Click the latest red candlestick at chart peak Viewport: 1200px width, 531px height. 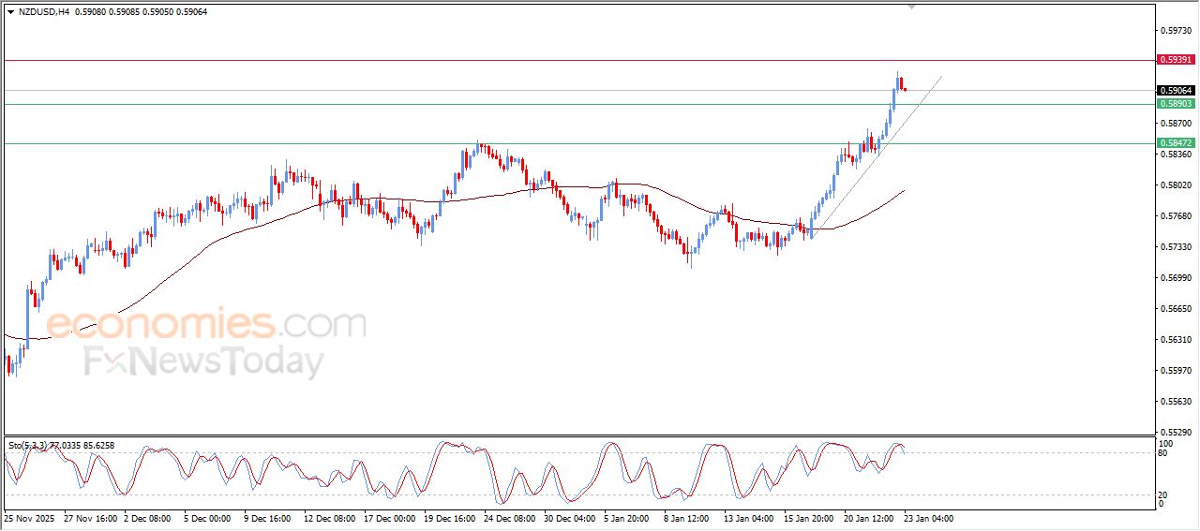coord(904,89)
